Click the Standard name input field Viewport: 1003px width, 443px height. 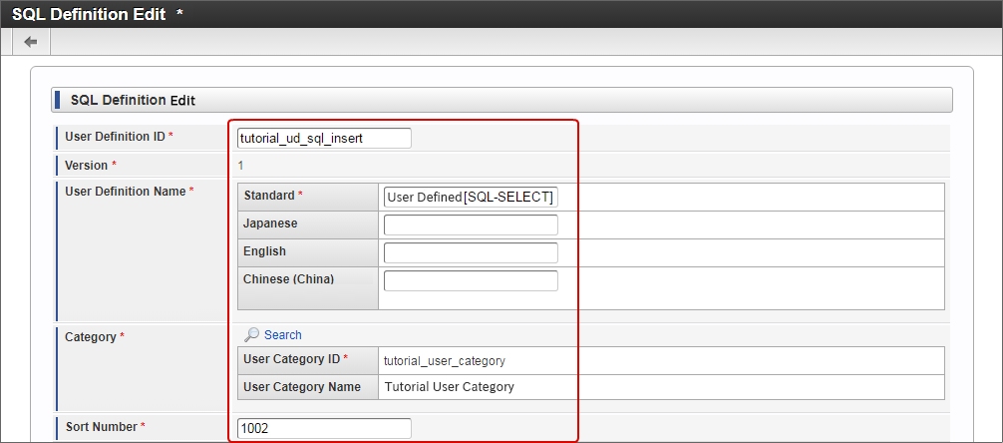[x=471, y=198]
